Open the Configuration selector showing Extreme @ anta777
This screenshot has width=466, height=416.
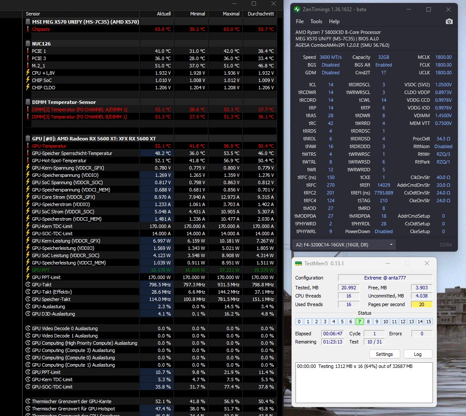(x=384, y=277)
